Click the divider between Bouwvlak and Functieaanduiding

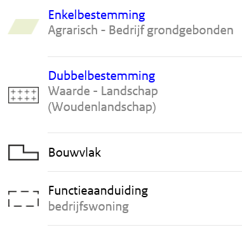pyautogui.click(x=145, y=171)
